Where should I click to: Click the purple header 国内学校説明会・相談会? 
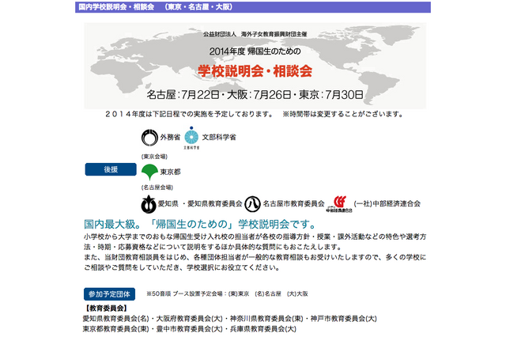pos(253,7)
